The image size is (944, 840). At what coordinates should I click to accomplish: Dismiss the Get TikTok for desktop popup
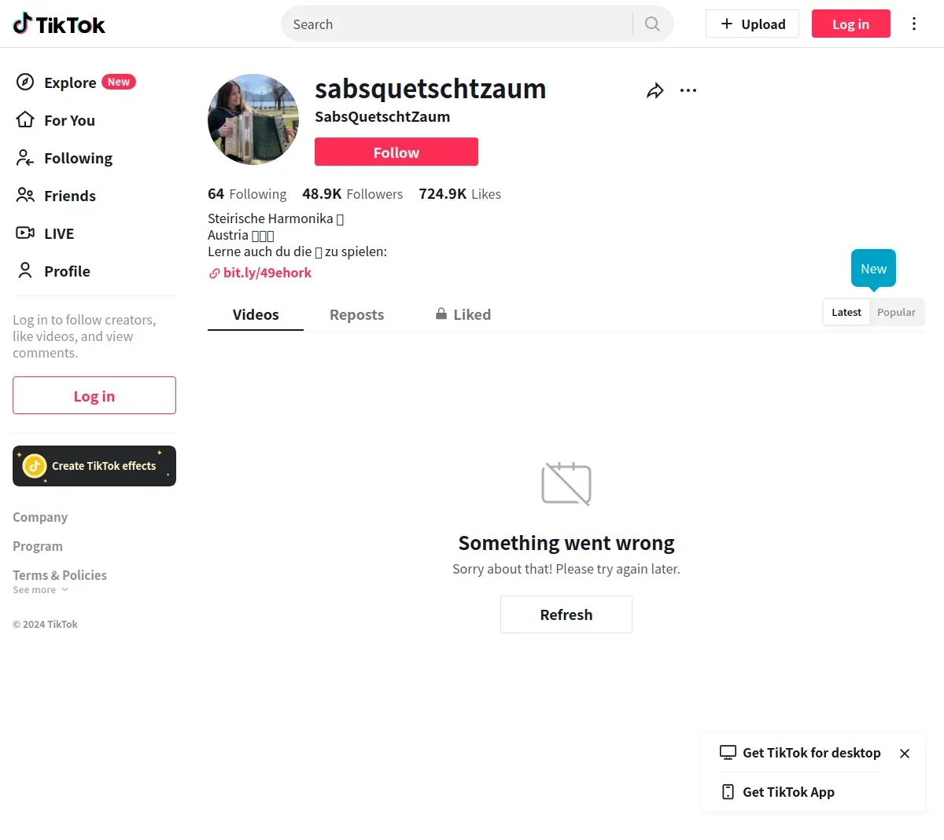[x=905, y=754]
